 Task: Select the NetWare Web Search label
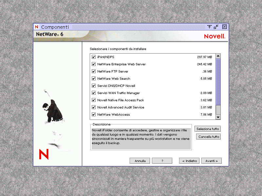114,78
